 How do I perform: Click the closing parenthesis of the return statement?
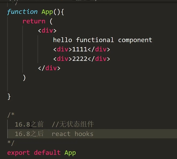[x=24, y=78]
